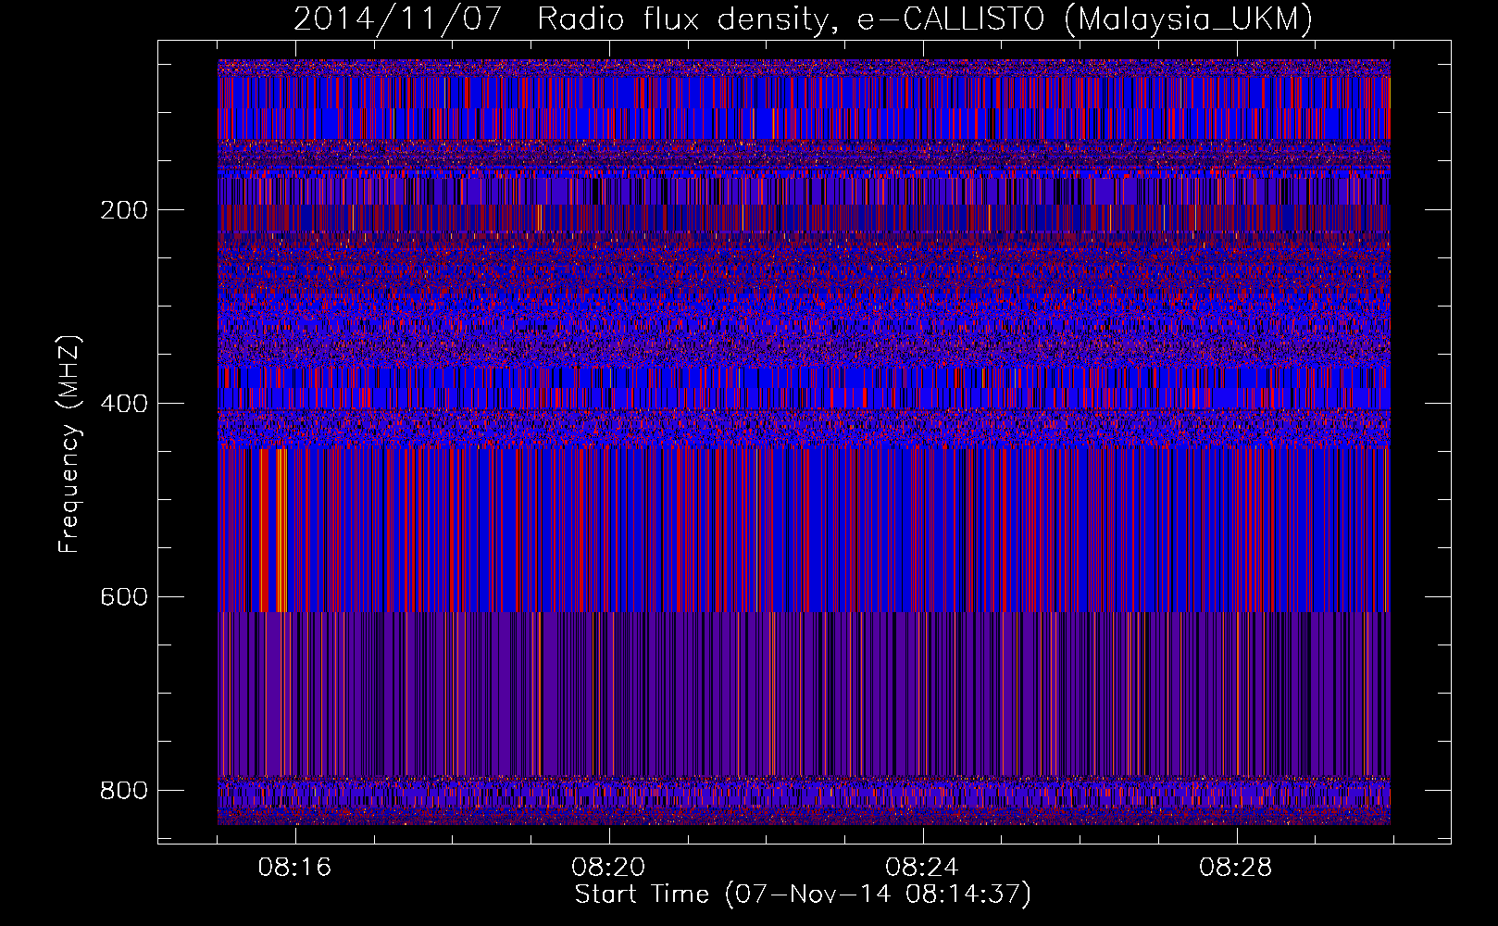Click the 08:20 time tick label
Viewport: 1498px width, 926px height.
608,868
